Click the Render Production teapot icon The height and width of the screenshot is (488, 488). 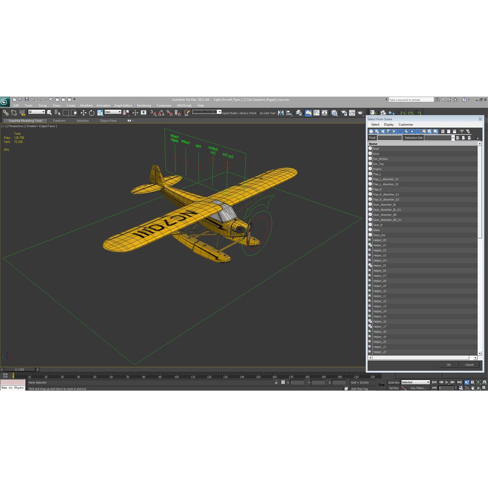coord(360,113)
